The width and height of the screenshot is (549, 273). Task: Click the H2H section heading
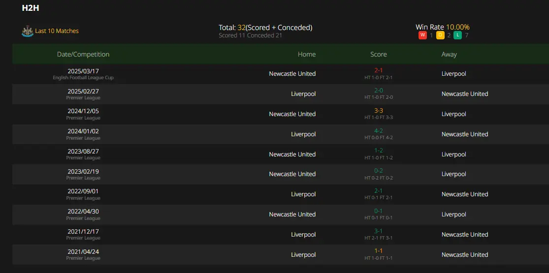pyautogui.click(x=31, y=8)
